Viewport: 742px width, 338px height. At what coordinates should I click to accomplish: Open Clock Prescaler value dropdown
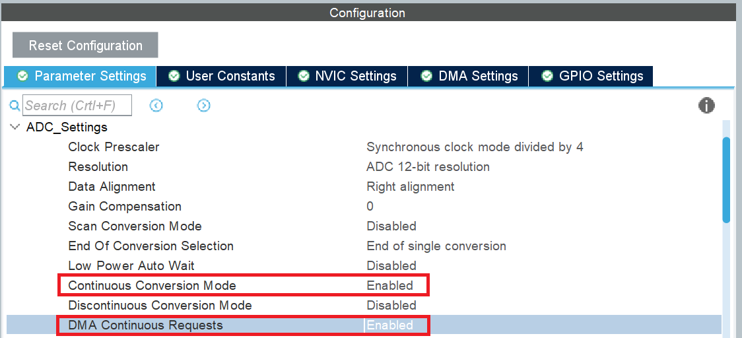pyautogui.click(x=475, y=147)
